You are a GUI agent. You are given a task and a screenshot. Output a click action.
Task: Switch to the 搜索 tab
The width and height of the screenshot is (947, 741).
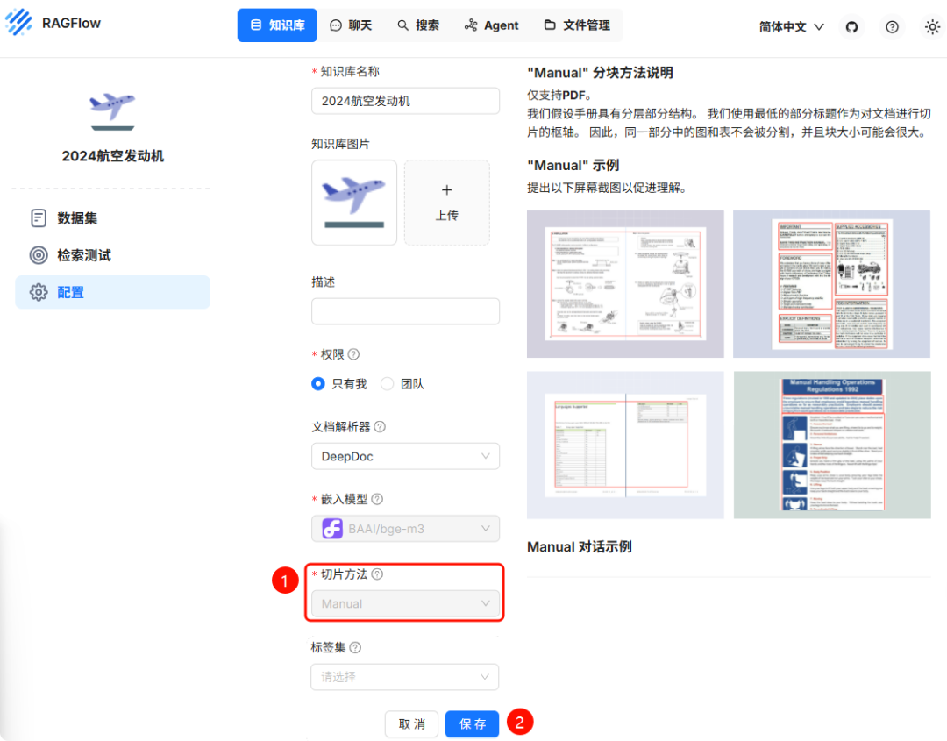pyautogui.click(x=418, y=25)
